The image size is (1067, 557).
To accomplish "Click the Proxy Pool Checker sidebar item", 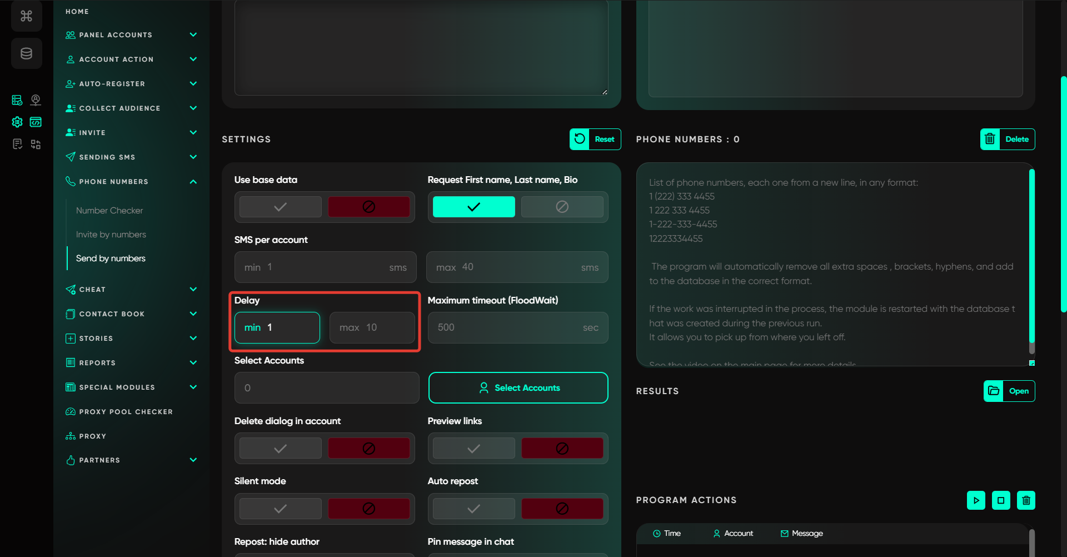I will [126, 412].
